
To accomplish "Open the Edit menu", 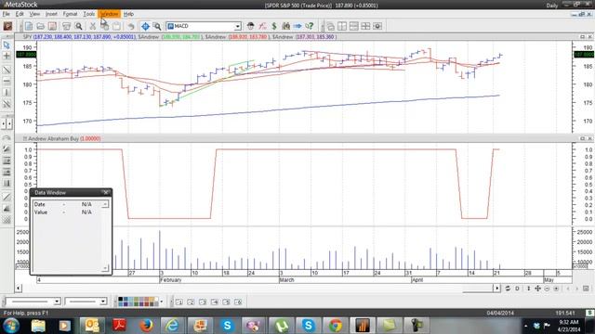I will point(20,14).
